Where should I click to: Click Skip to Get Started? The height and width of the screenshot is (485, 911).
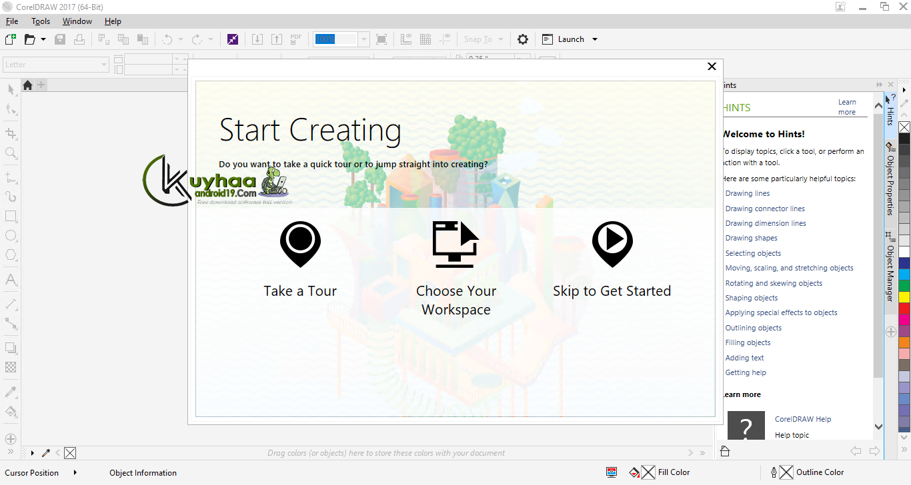tap(612, 260)
